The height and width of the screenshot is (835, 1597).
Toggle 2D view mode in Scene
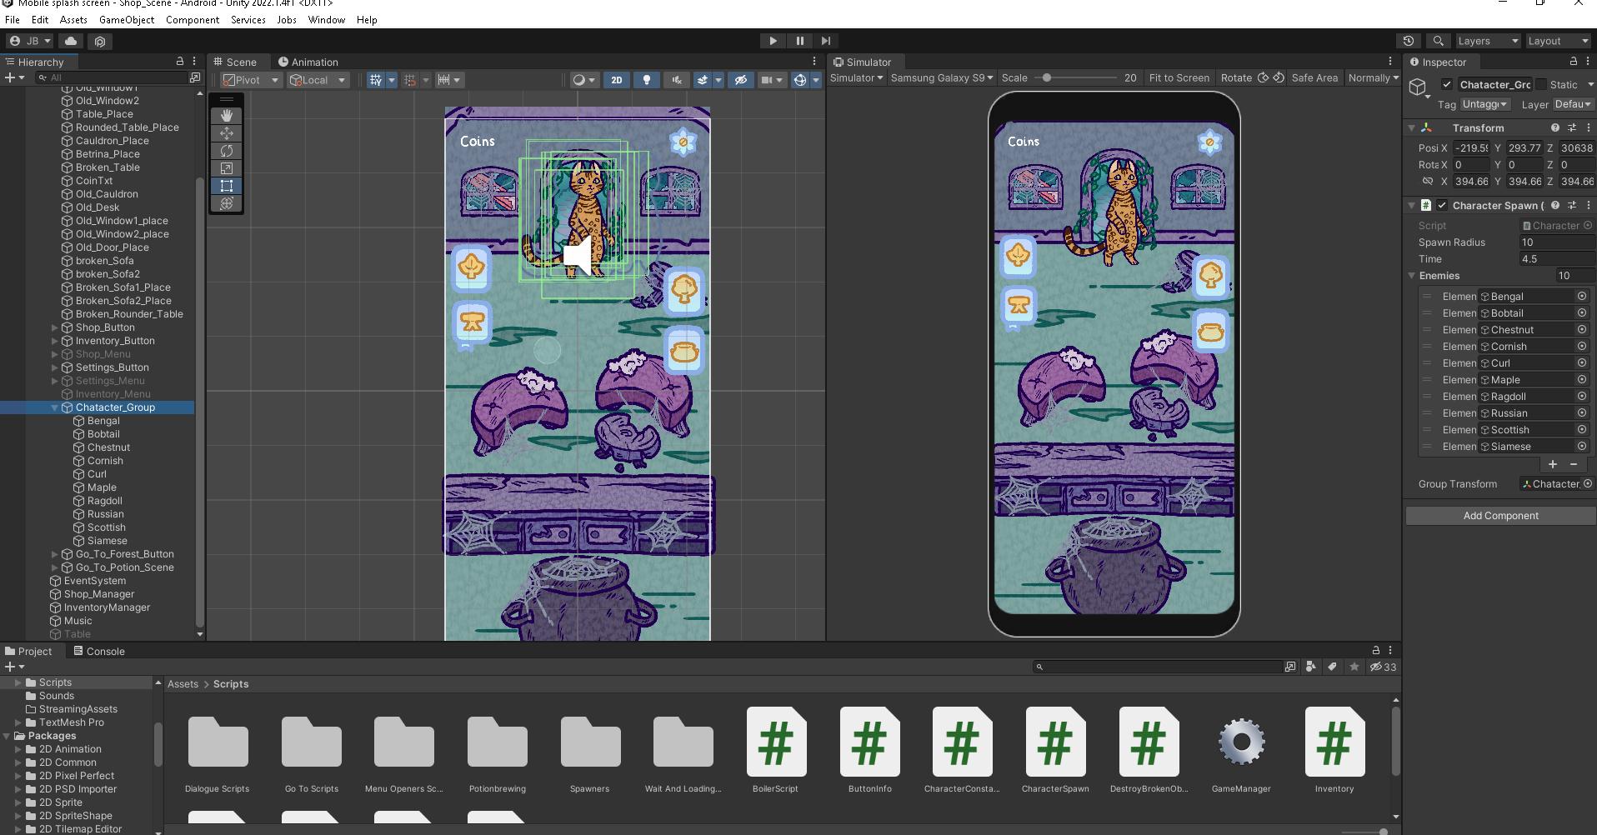[617, 80]
